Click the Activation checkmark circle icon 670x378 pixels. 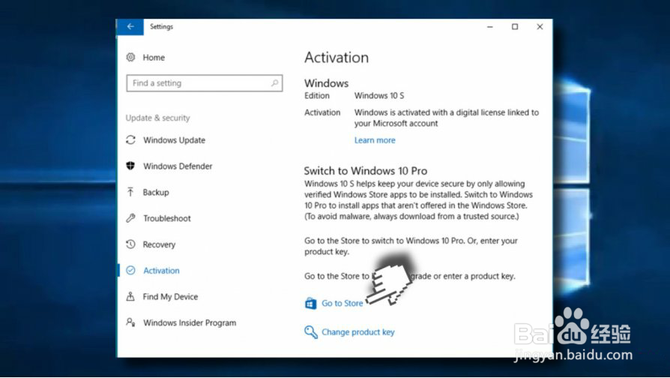point(130,270)
